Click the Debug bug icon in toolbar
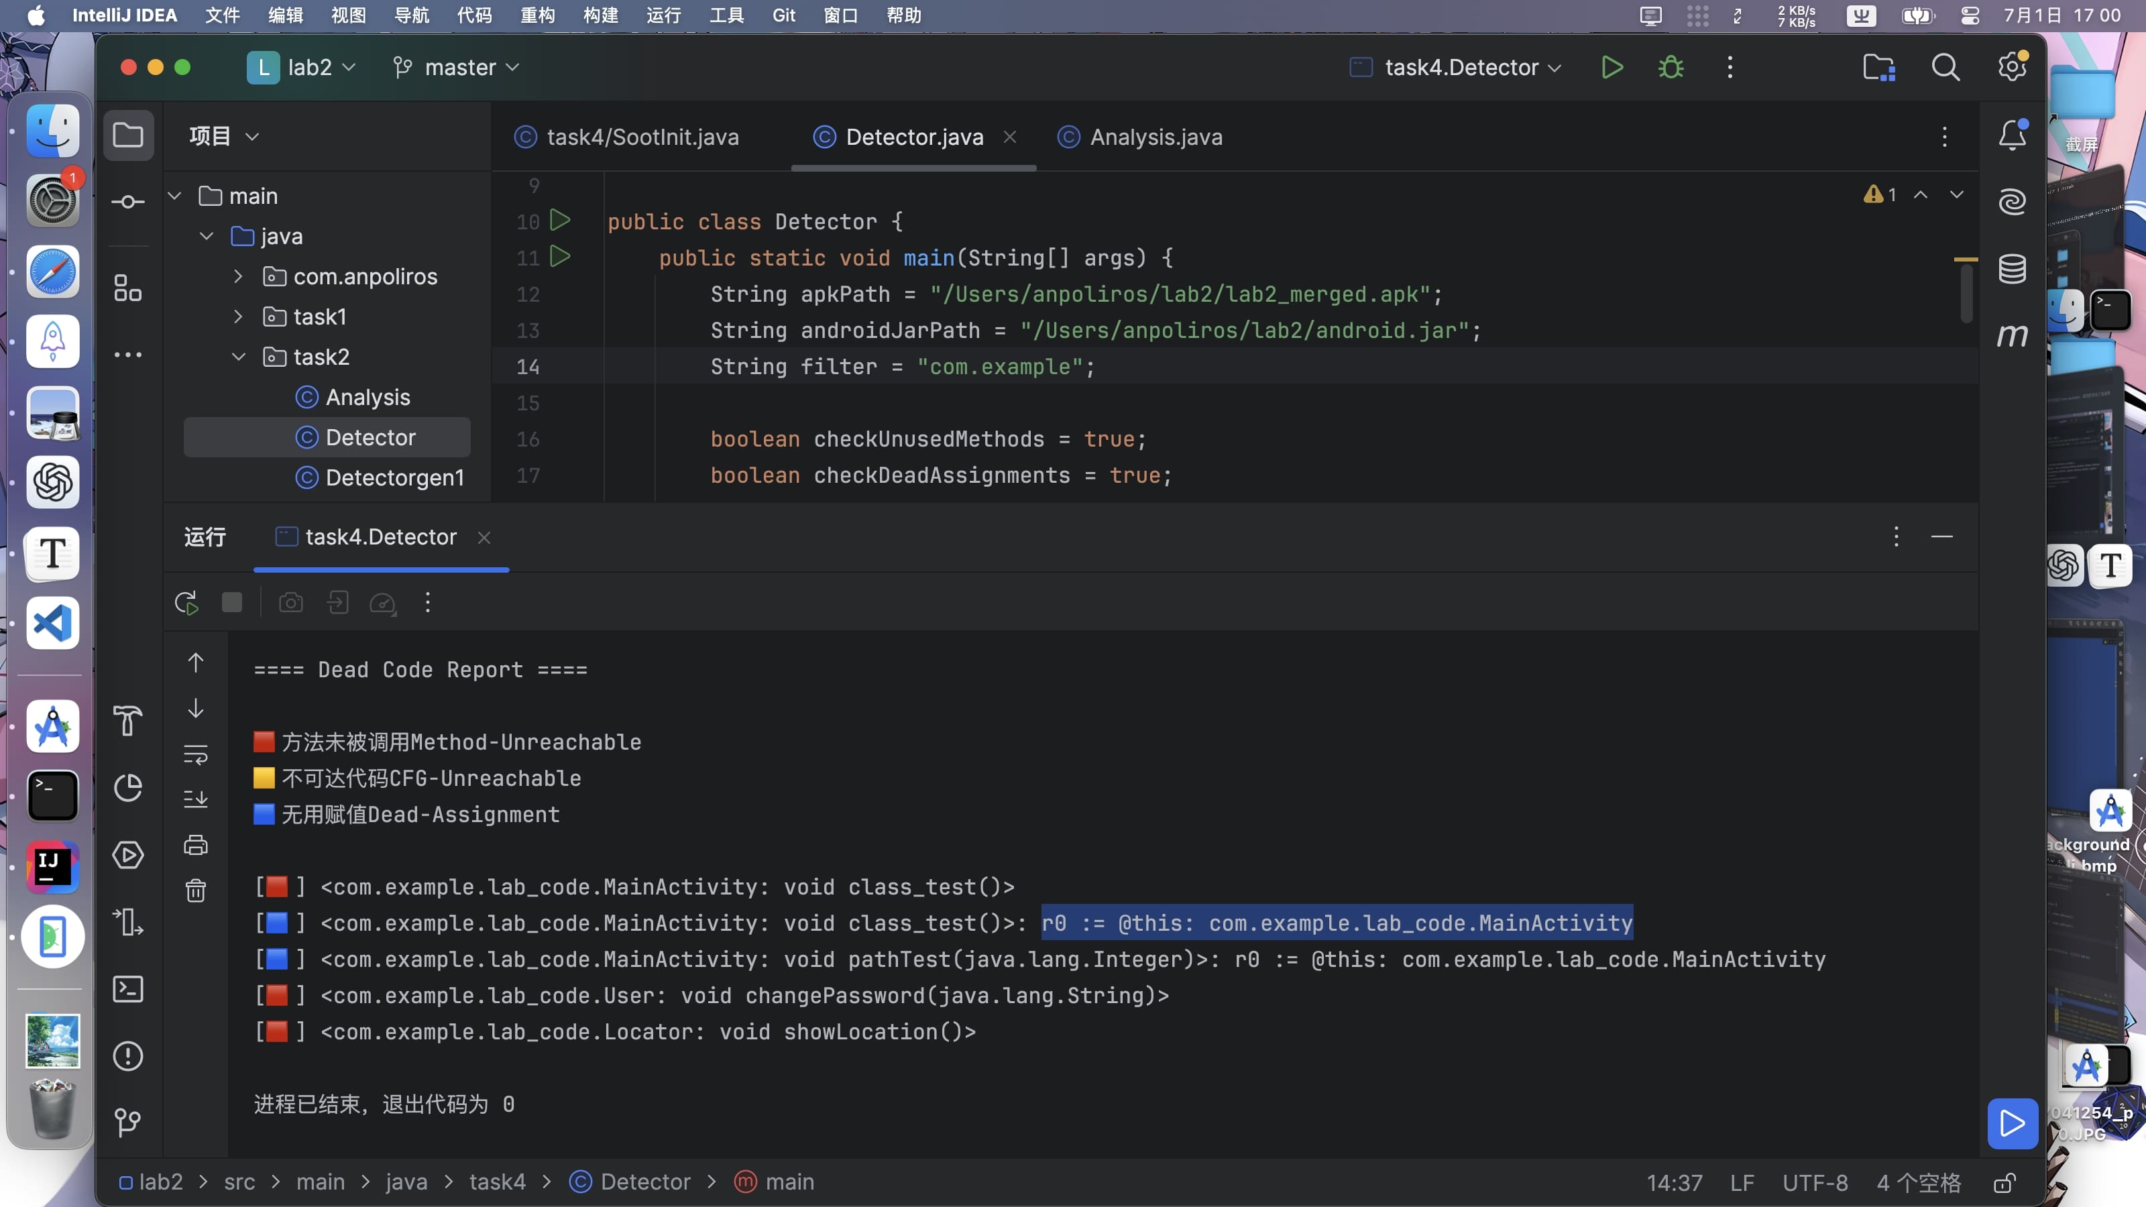 pos(1671,68)
